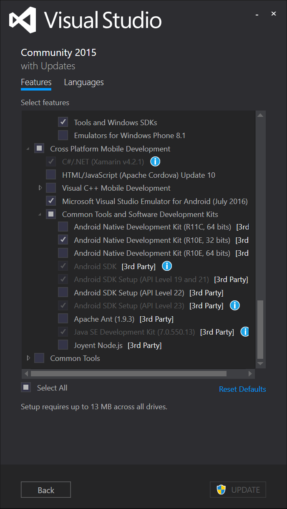Image resolution: width=287 pixels, height=509 pixels.
Task: Click the 'Select features' heading
Action: (45, 103)
